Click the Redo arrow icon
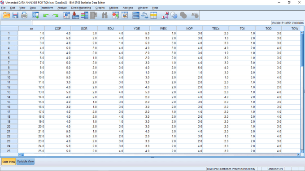Screen dimensions: 305x171 tap(56, 15)
